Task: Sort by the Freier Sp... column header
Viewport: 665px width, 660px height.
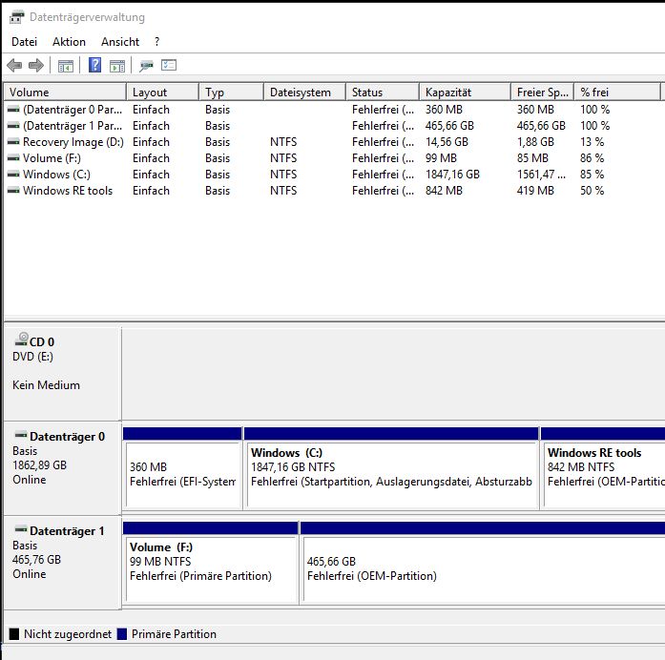Action: click(x=543, y=92)
